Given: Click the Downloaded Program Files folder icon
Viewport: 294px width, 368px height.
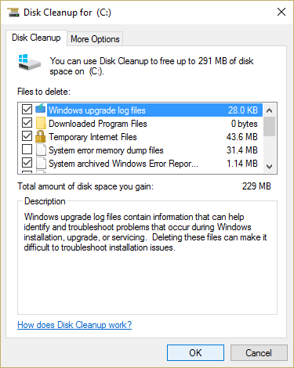Looking at the screenshot, I should click(x=41, y=123).
